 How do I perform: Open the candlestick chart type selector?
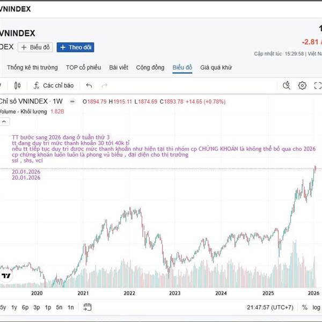(x=18, y=85)
